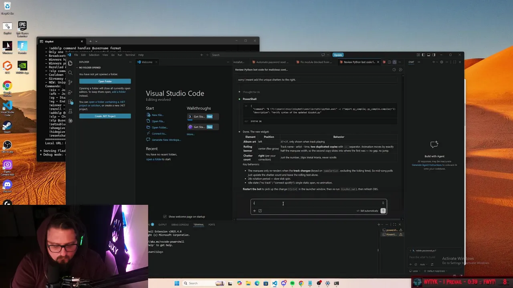Open Discord desktop shortcut icon
Screen dimensions: 513x288
click(7, 186)
